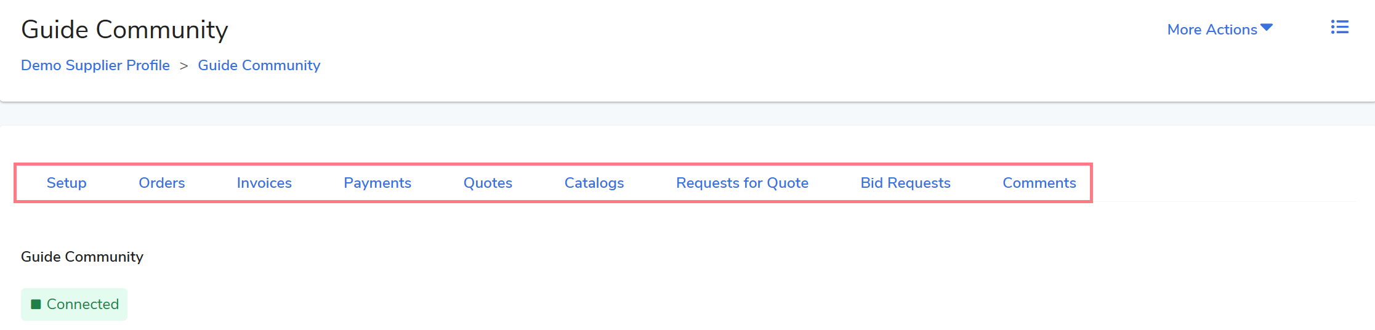Click the Guide Community label above Connected
Screen dimensions: 1375x330
pyautogui.click(x=82, y=257)
